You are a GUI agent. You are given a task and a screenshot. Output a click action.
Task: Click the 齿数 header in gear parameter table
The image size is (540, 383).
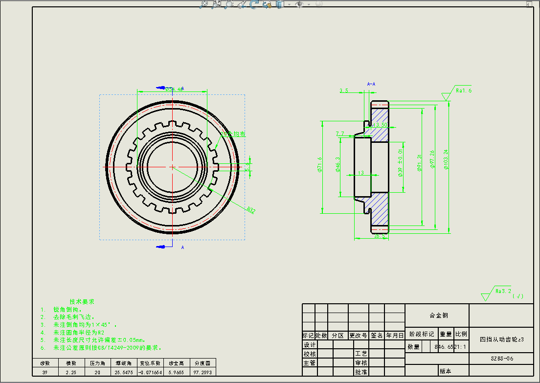coord(45,363)
